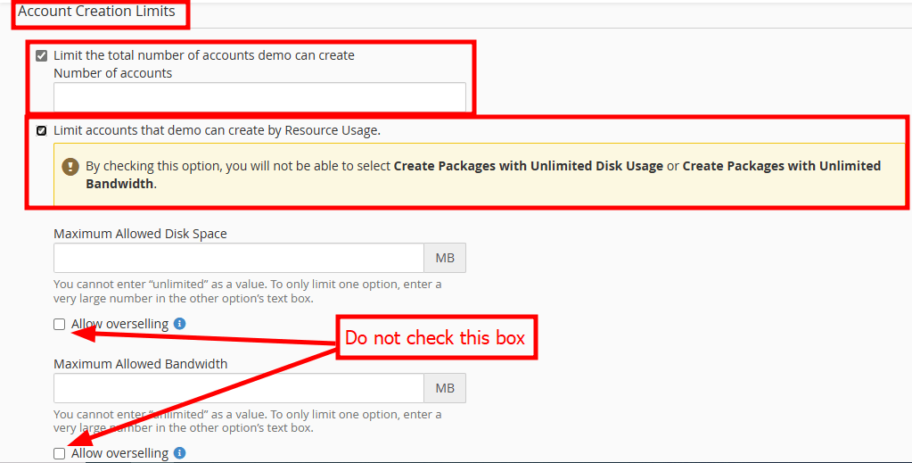Image resolution: width=912 pixels, height=463 pixels.
Task: Select the Account Creation Limits heading
Action: click(96, 12)
